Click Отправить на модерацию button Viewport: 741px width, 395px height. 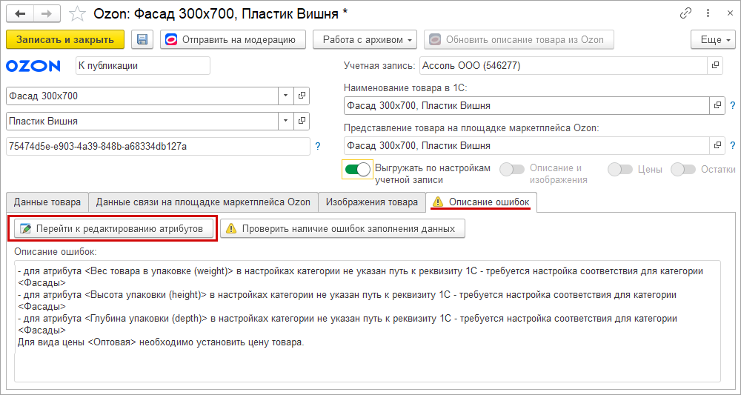pyautogui.click(x=233, y=40)
